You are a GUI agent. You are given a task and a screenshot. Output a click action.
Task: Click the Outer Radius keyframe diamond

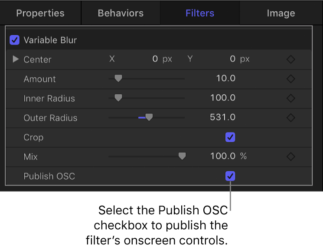pyautogui.click(x=291, y=118)
